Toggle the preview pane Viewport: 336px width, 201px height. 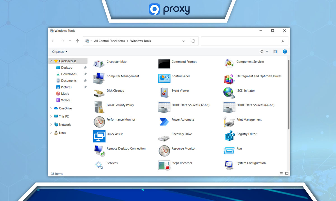point(275,51)
